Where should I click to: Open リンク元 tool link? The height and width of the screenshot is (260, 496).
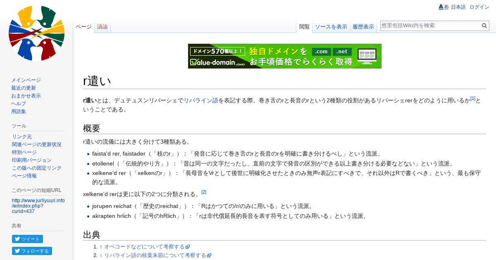tap(22, 137)
